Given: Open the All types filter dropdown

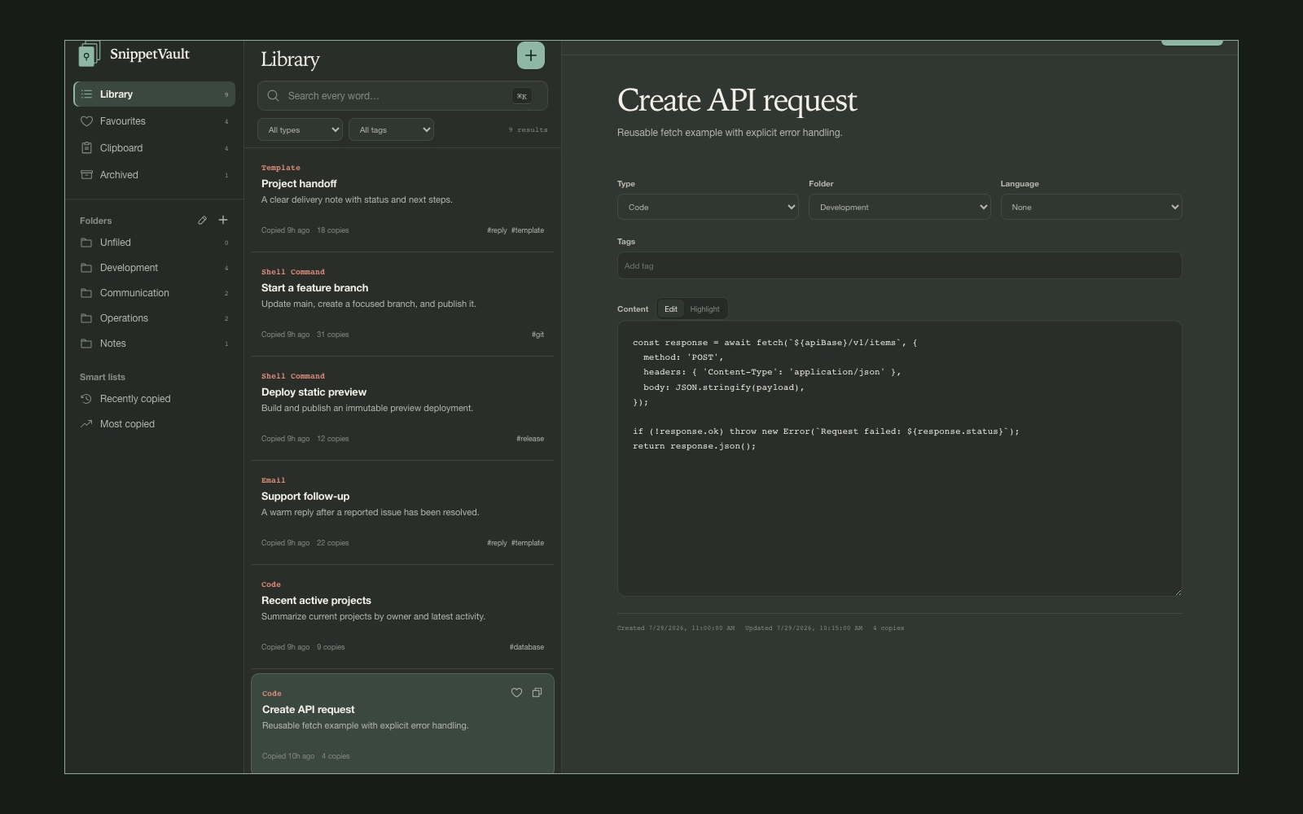Looking at the screenshot, I should pos(300,129).
